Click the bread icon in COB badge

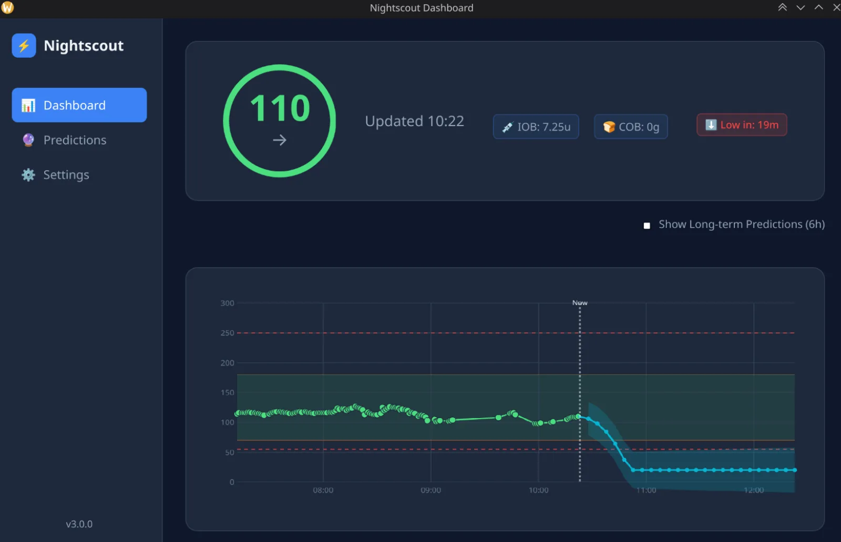(x=609, y=127)
